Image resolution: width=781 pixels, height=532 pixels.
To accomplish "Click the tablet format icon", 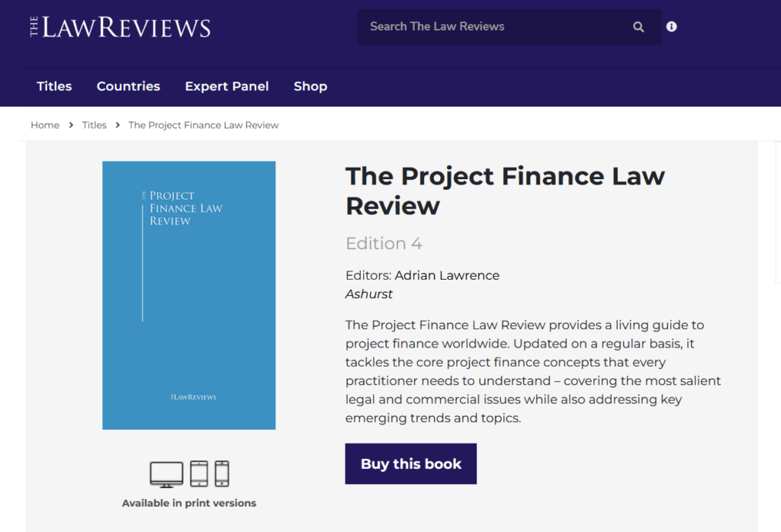I will coord(198,474).
